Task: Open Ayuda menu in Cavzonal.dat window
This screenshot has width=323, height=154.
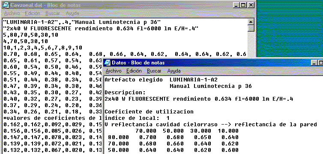Action: tap(72, 13)
